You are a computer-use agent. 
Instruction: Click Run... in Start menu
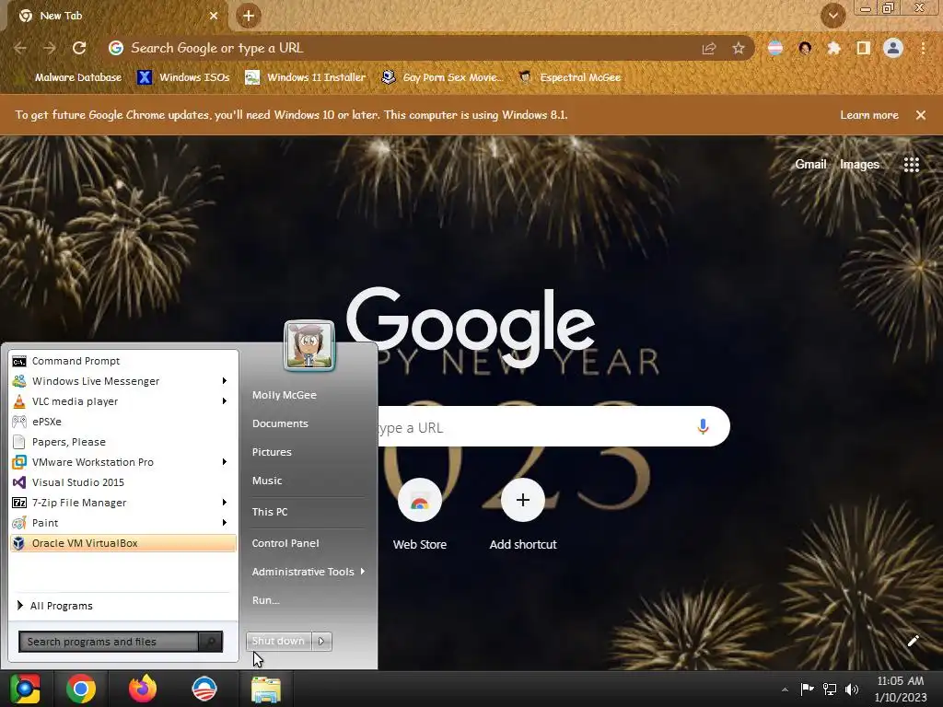[x=266, y=600]
